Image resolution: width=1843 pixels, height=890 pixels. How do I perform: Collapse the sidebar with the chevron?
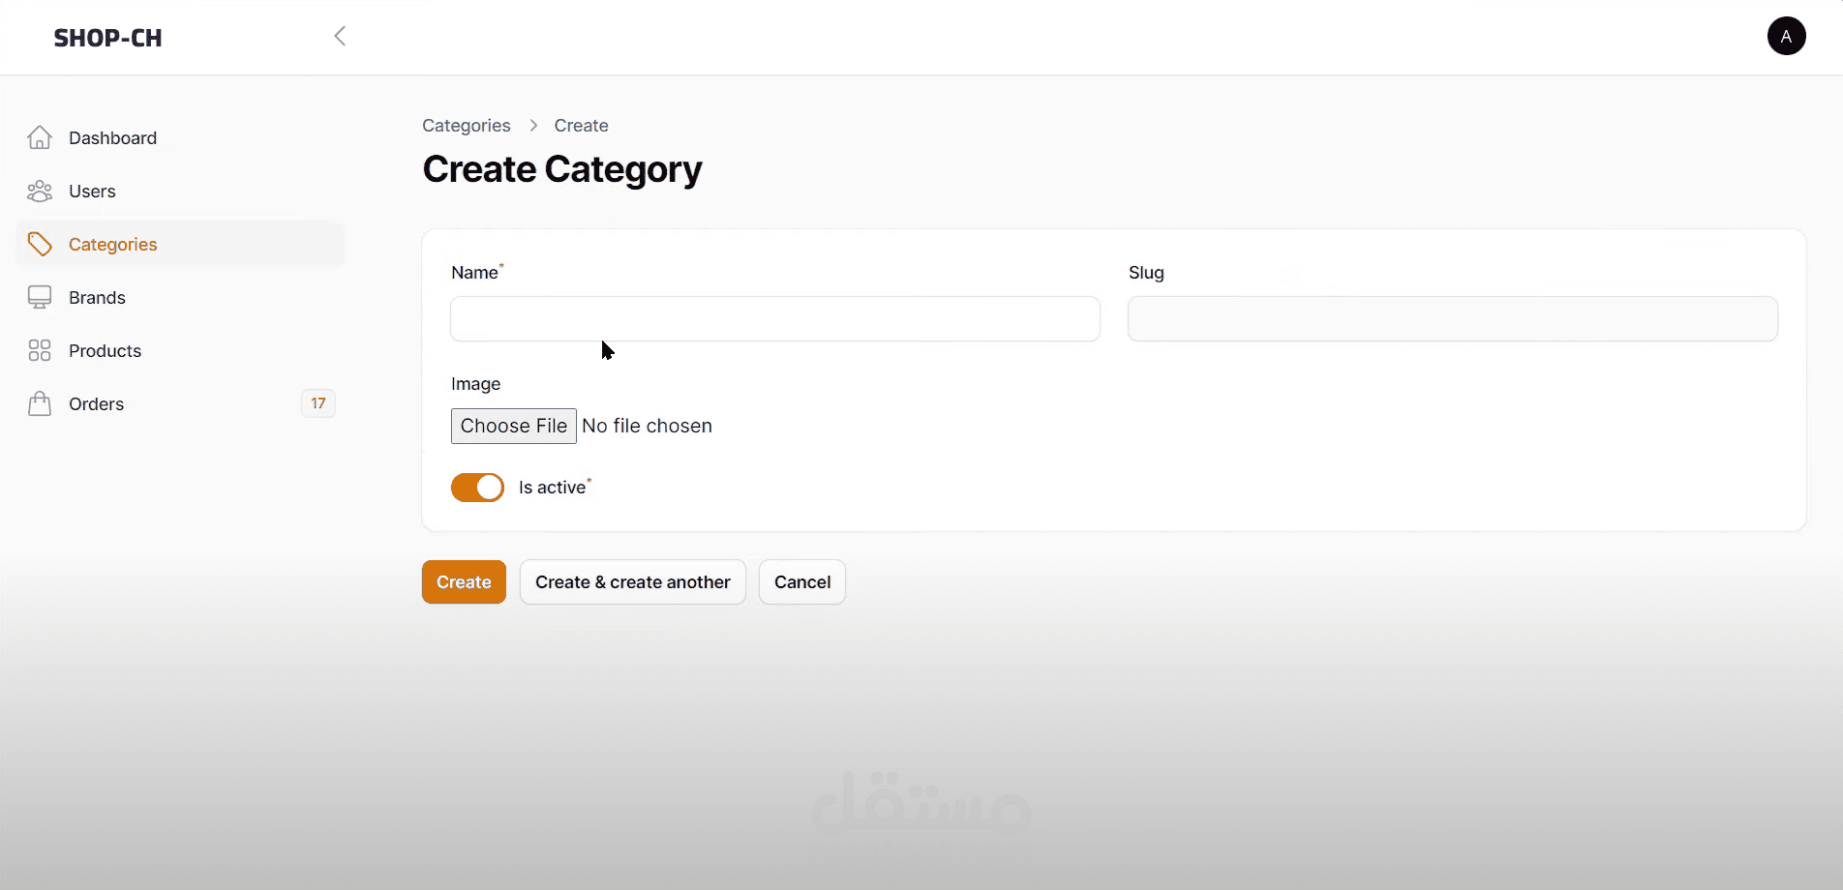(340, 37)
